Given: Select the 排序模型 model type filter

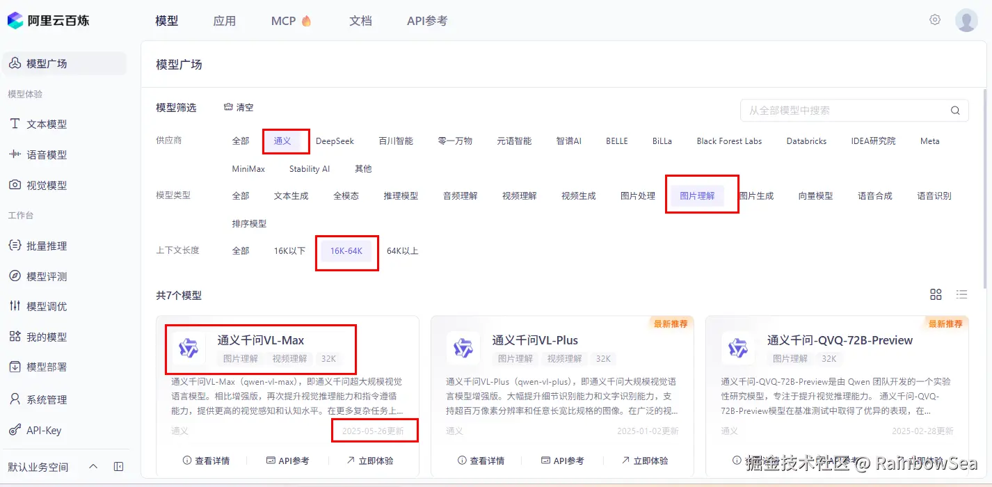Looking at the screenshot, I should pos(249,223).
